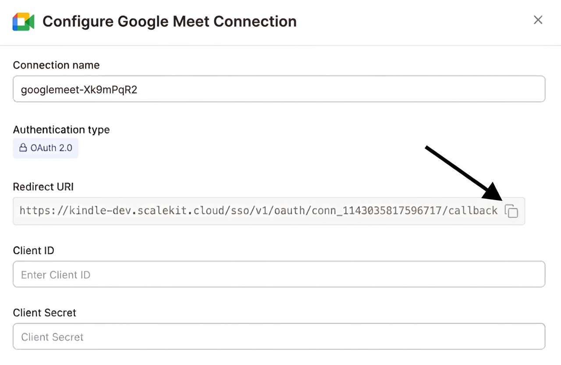
Task: Close the Configure Google Meet Connection dialog
Action: (538, 20)
